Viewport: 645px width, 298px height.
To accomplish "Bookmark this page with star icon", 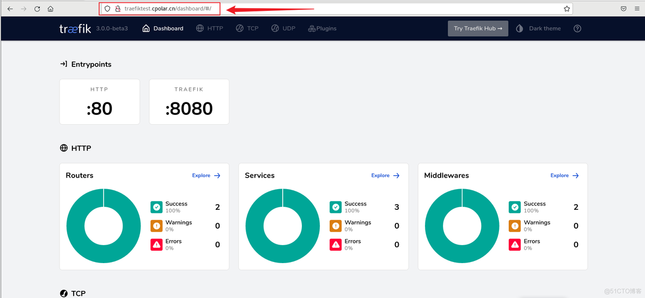I will tap(567, 9).
